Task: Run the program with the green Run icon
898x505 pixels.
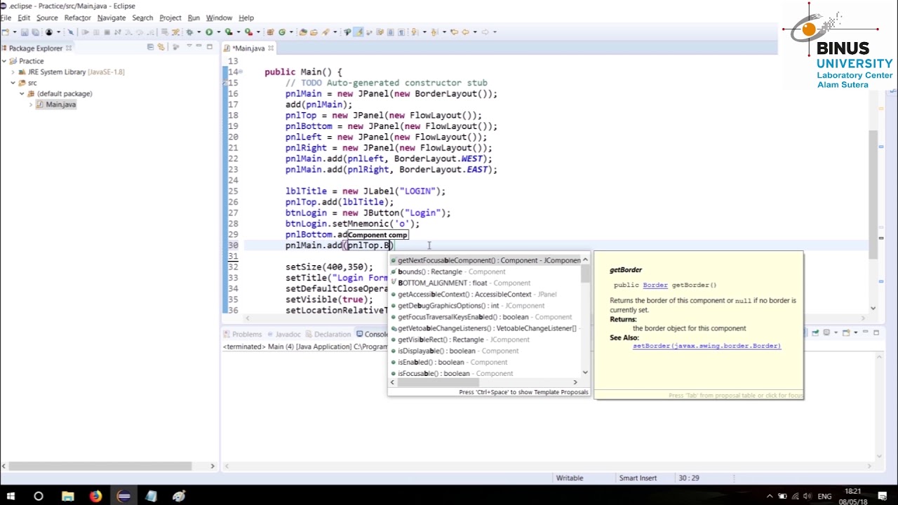Action: click(209, 32)
